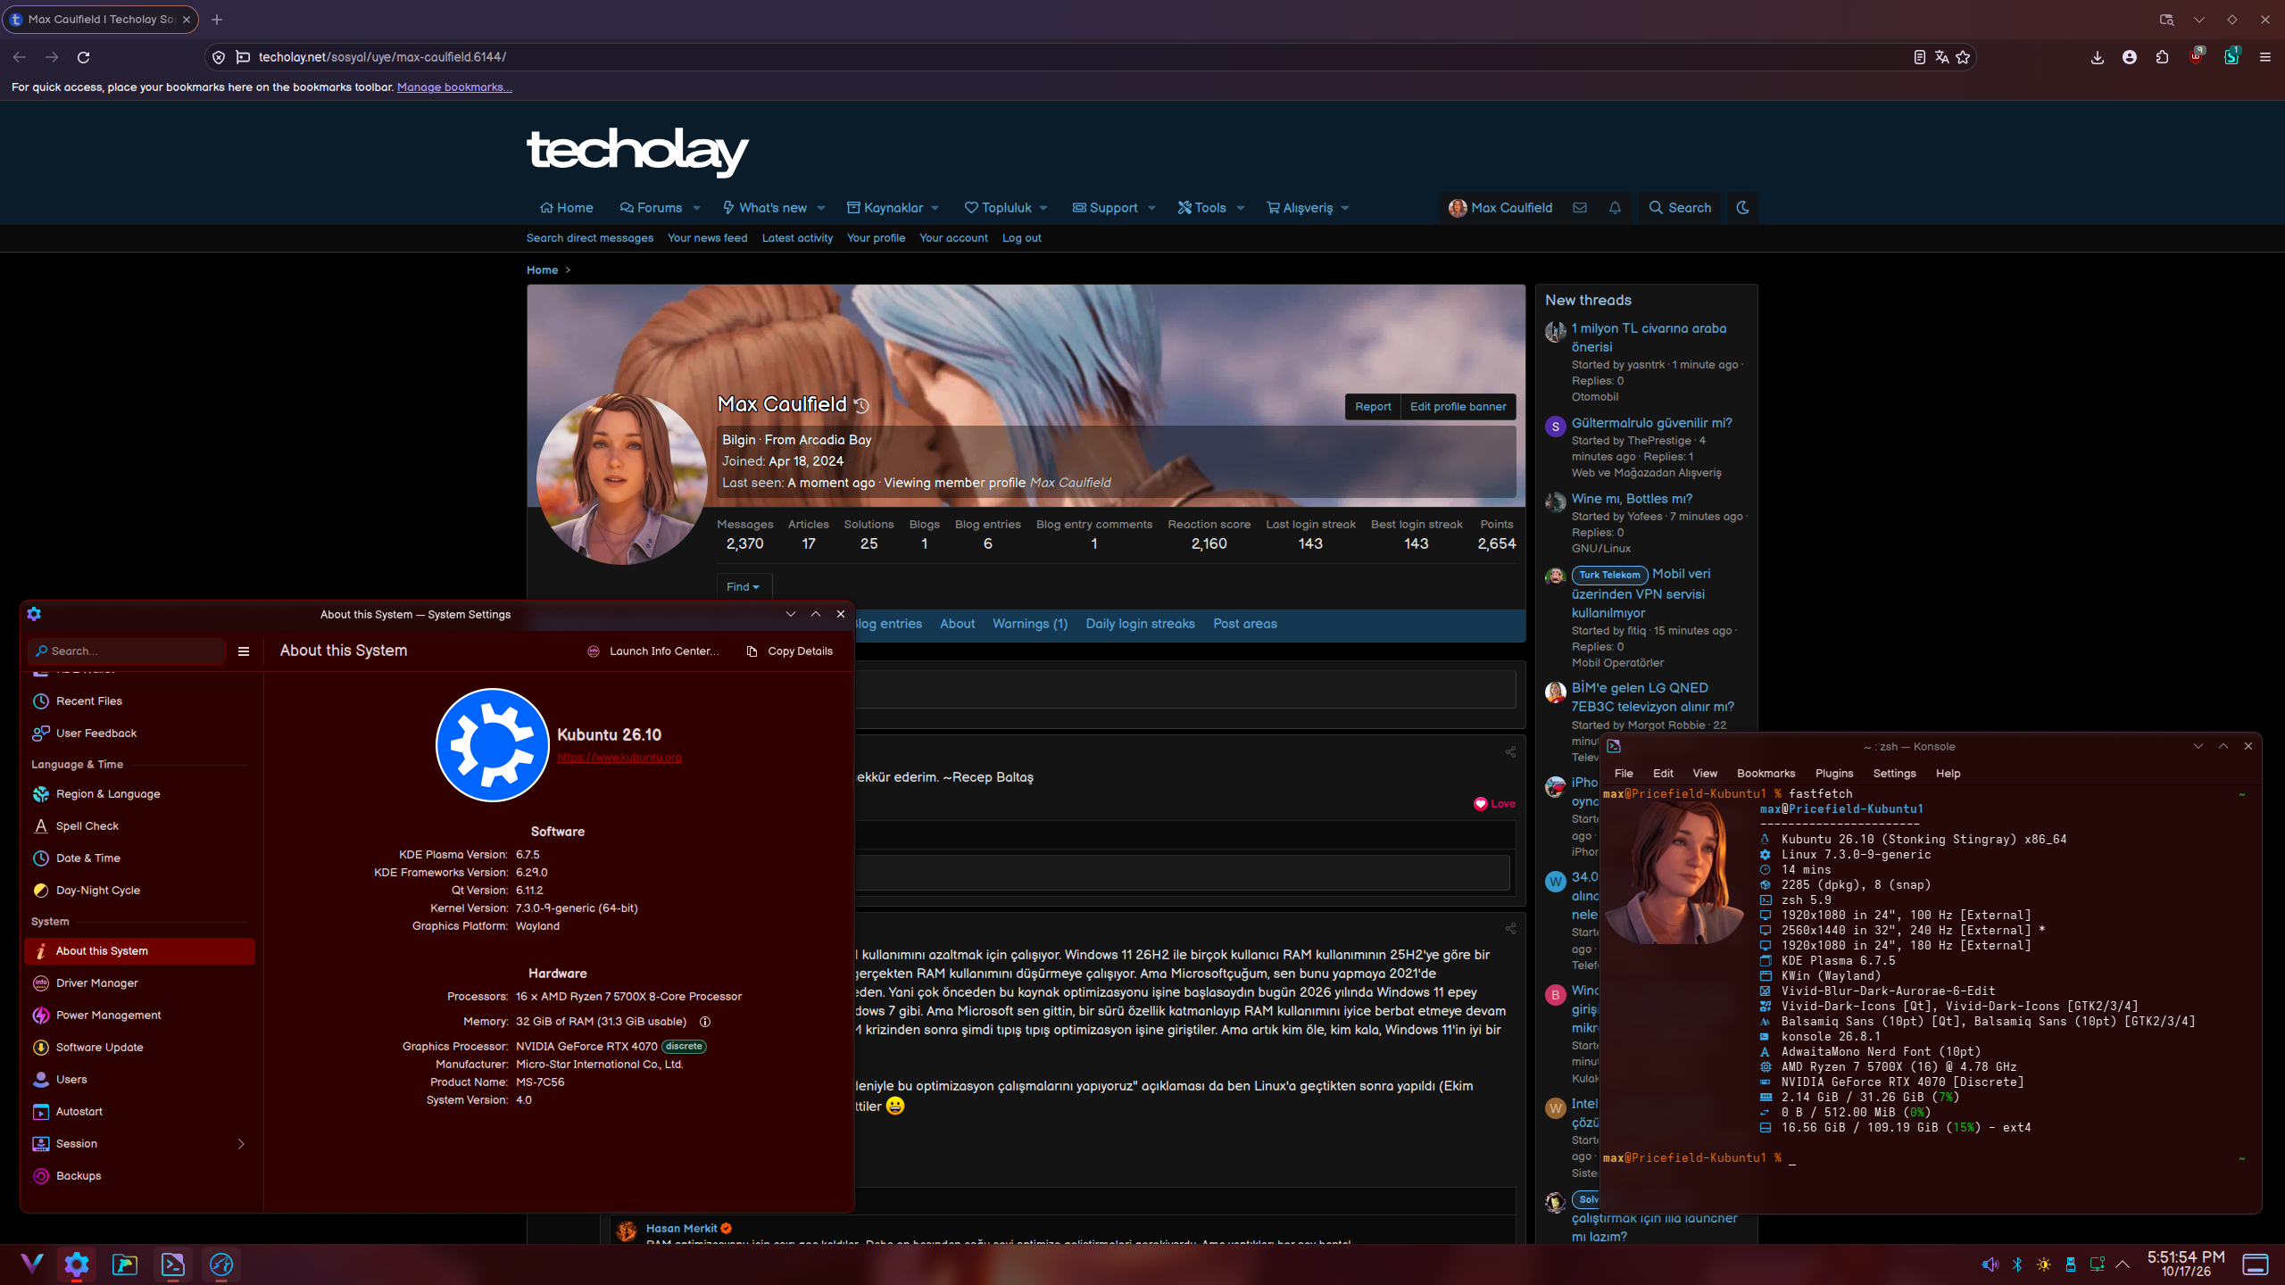
Task: Click the Edit profile banner button
Action: pos(1458,407)
